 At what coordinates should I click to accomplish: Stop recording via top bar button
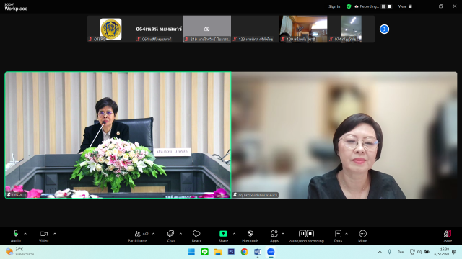(x=389, y=6)
